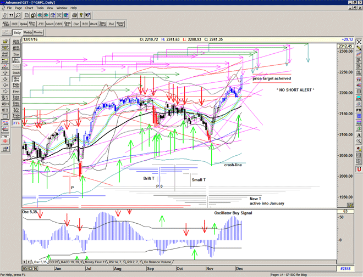Open the Window menu
363x277 pixels.
tap(62, 8)
